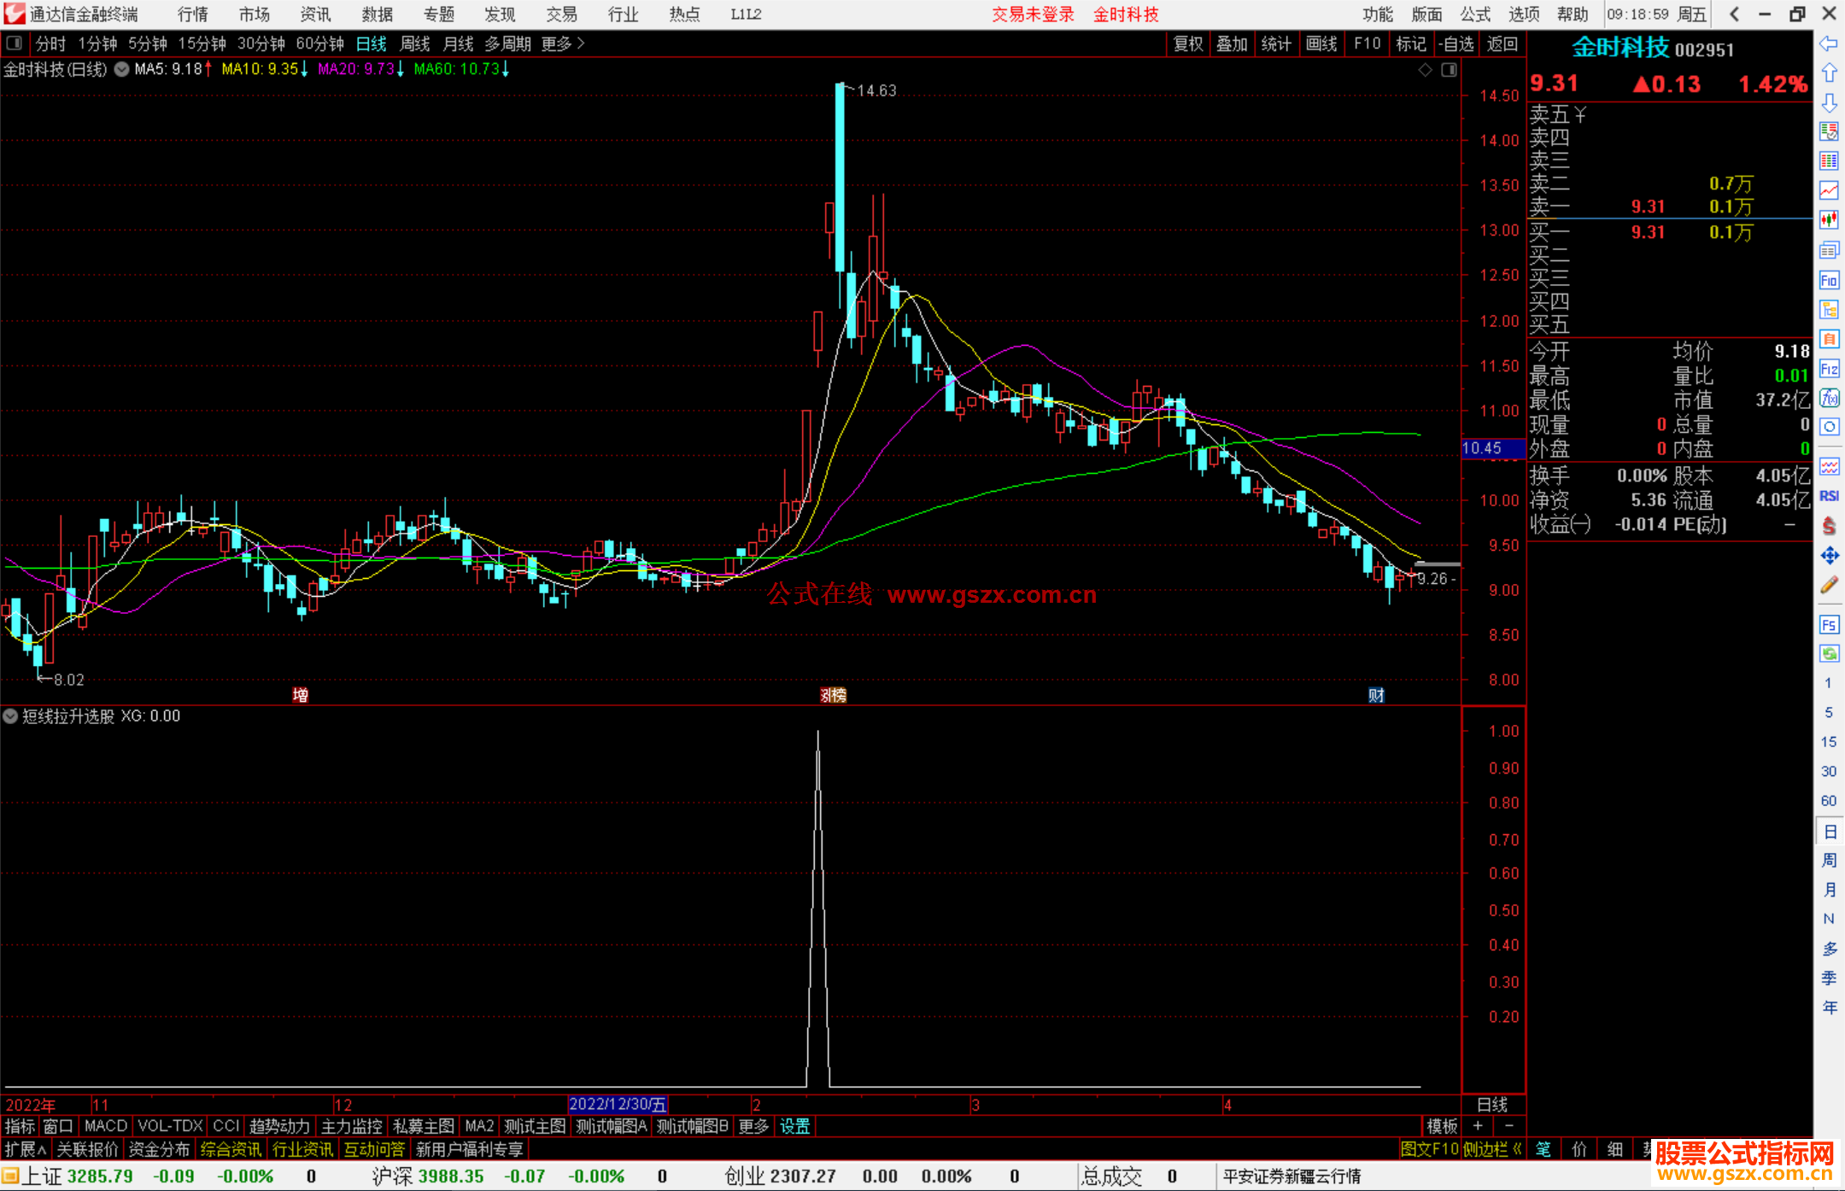Viewport: 1845px width, 1191px height.
Task: Switch to 60-minute period in right sidebar
Action: coord(1829,801)
